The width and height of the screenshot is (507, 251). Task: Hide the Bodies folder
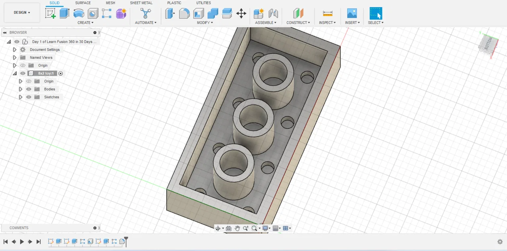click(29, 89)
